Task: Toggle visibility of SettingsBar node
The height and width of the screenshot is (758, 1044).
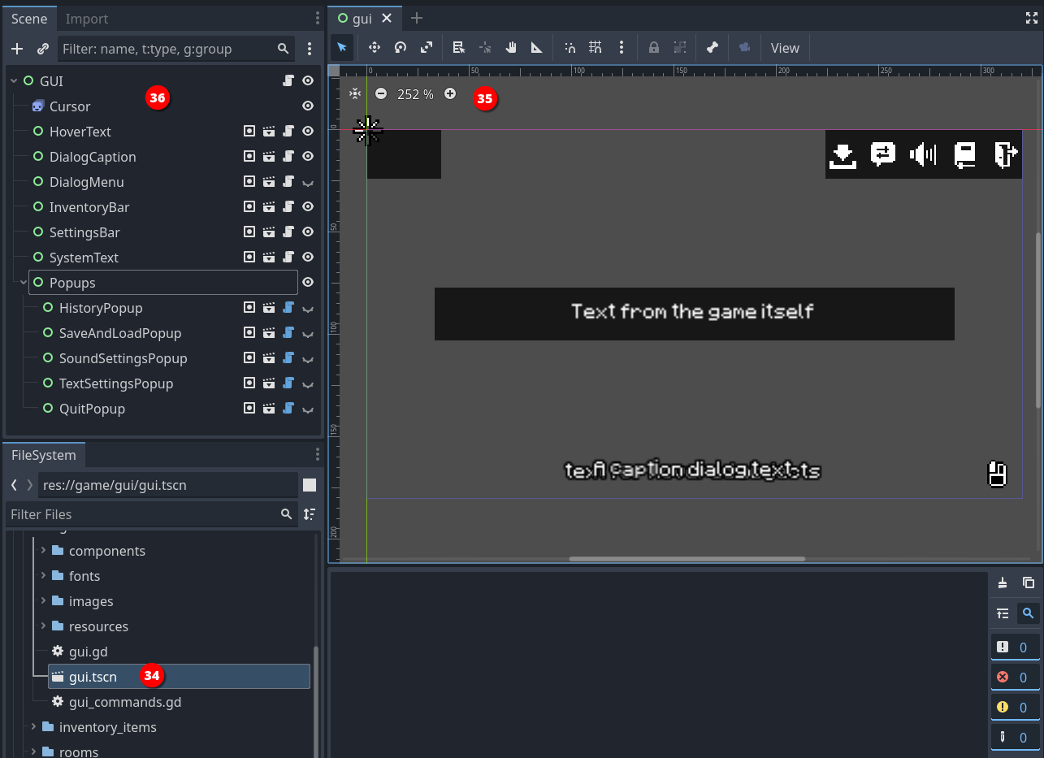Action: (308, 232)
